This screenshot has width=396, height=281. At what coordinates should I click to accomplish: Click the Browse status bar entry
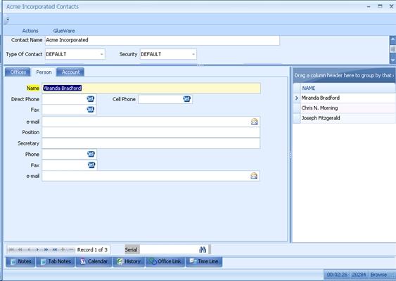point(378,275)
